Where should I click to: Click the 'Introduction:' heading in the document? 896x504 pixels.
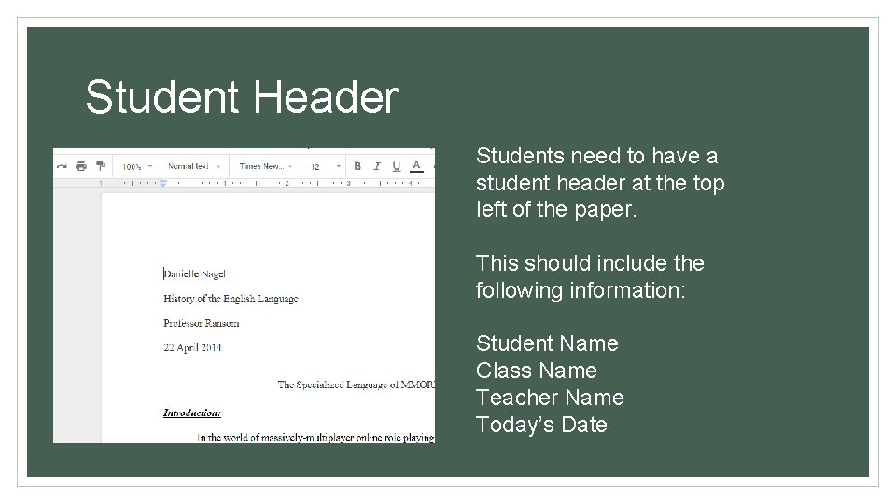click(x=192, y=413)
